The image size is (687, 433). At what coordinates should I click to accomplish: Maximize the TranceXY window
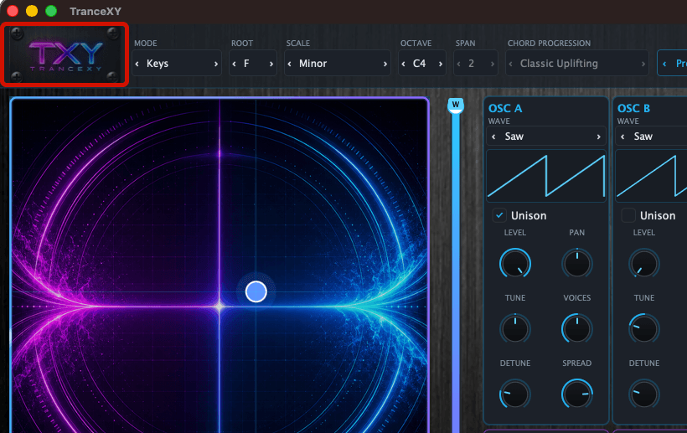[51, 11]
